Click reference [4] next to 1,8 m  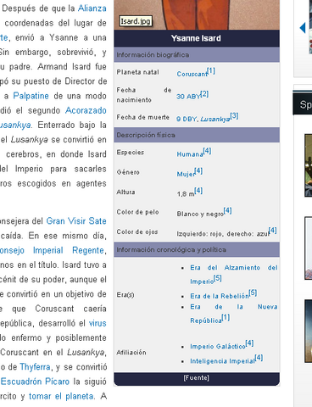pos(198,191)
